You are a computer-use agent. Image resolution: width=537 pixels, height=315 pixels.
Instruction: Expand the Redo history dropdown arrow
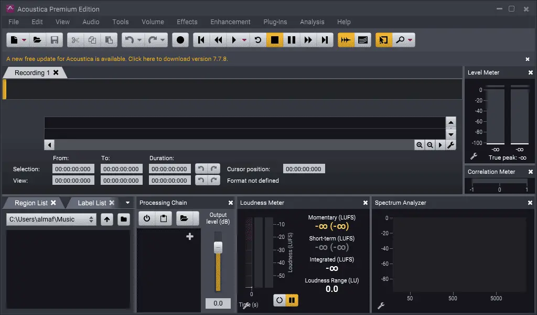(x=163, y=40)
